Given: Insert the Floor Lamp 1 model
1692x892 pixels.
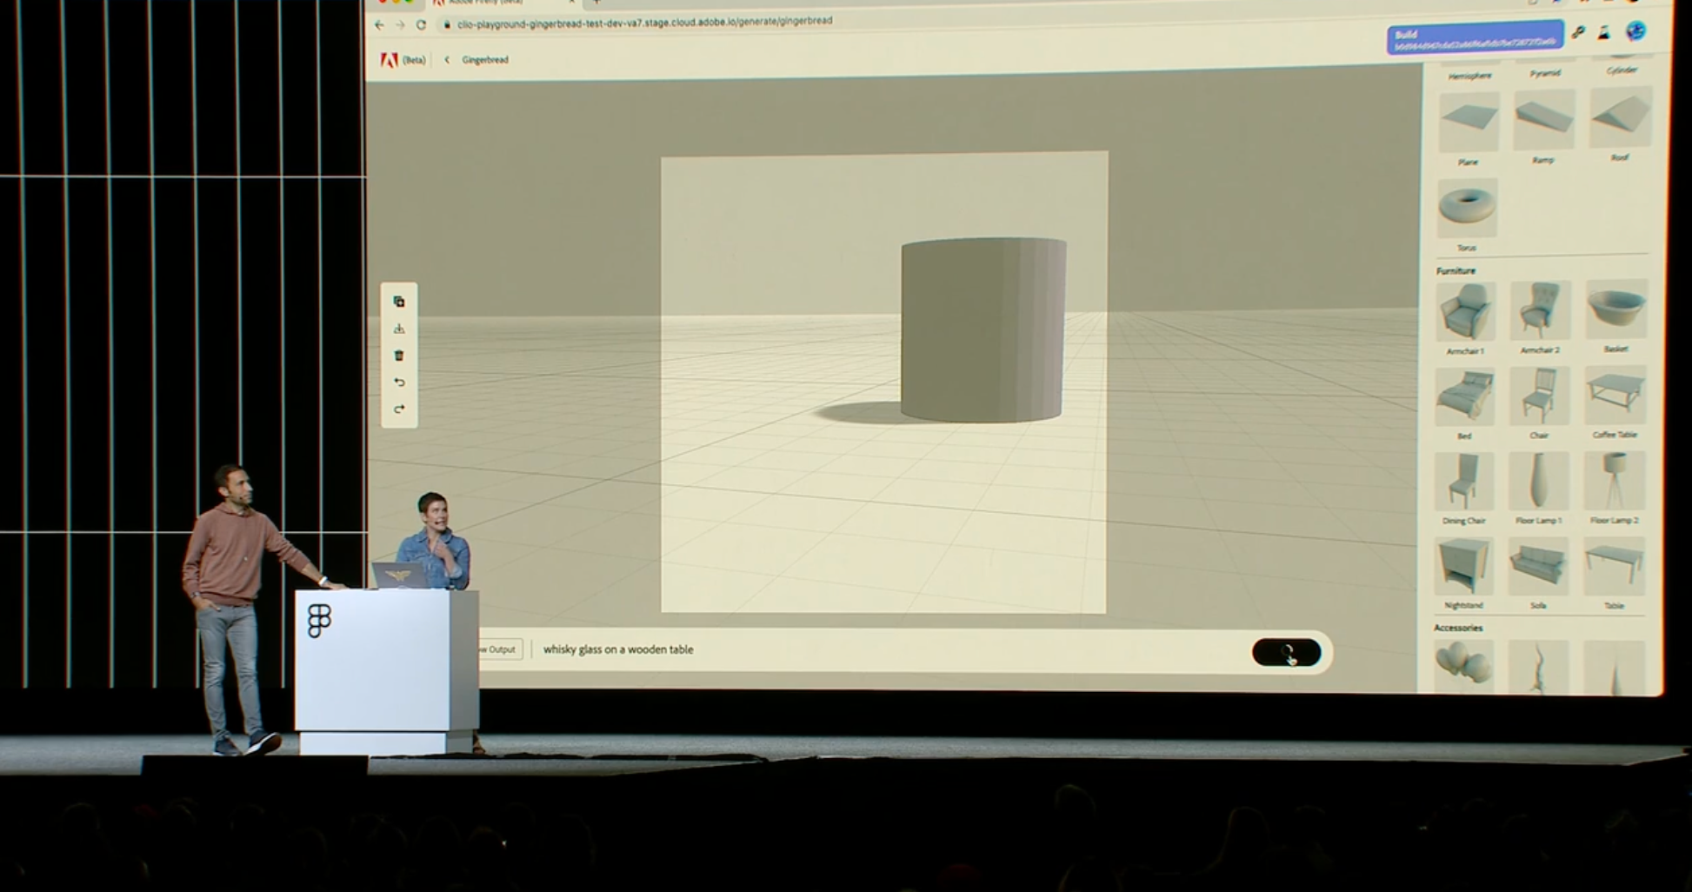Looking at the screenshot, I should pyautogui.click(x=1539, y=481).
